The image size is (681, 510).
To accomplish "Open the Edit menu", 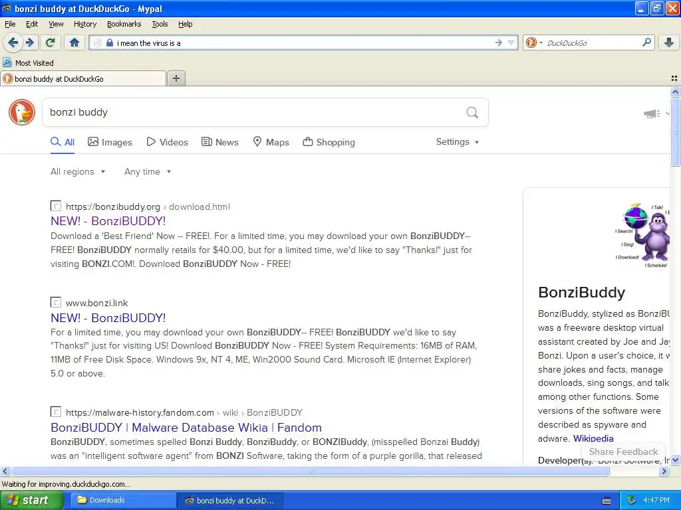I will [x=32, y=24].
